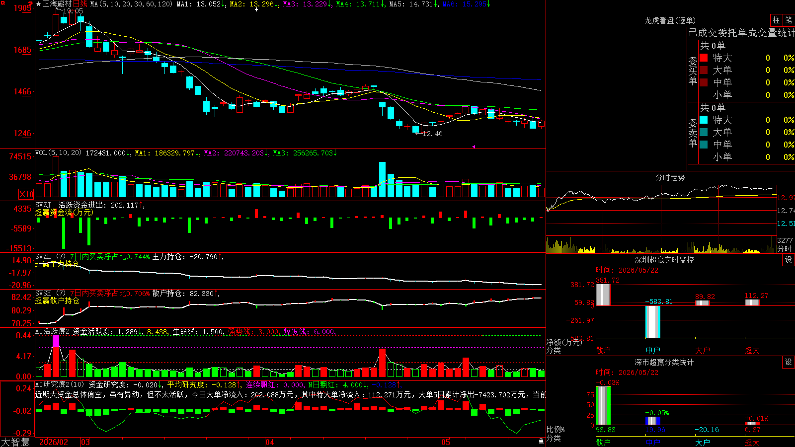The image size is (795, 447).
Task: Click the 19.05 high price label
Action: coord(73,11)
